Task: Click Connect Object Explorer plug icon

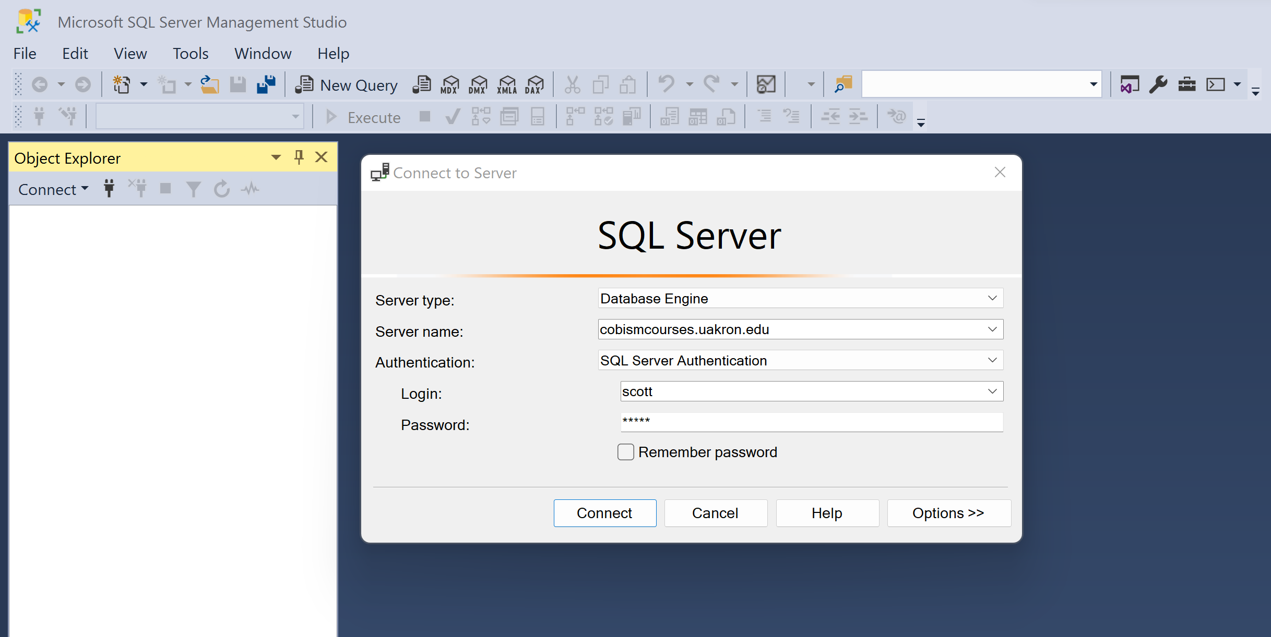Action: 109,189
